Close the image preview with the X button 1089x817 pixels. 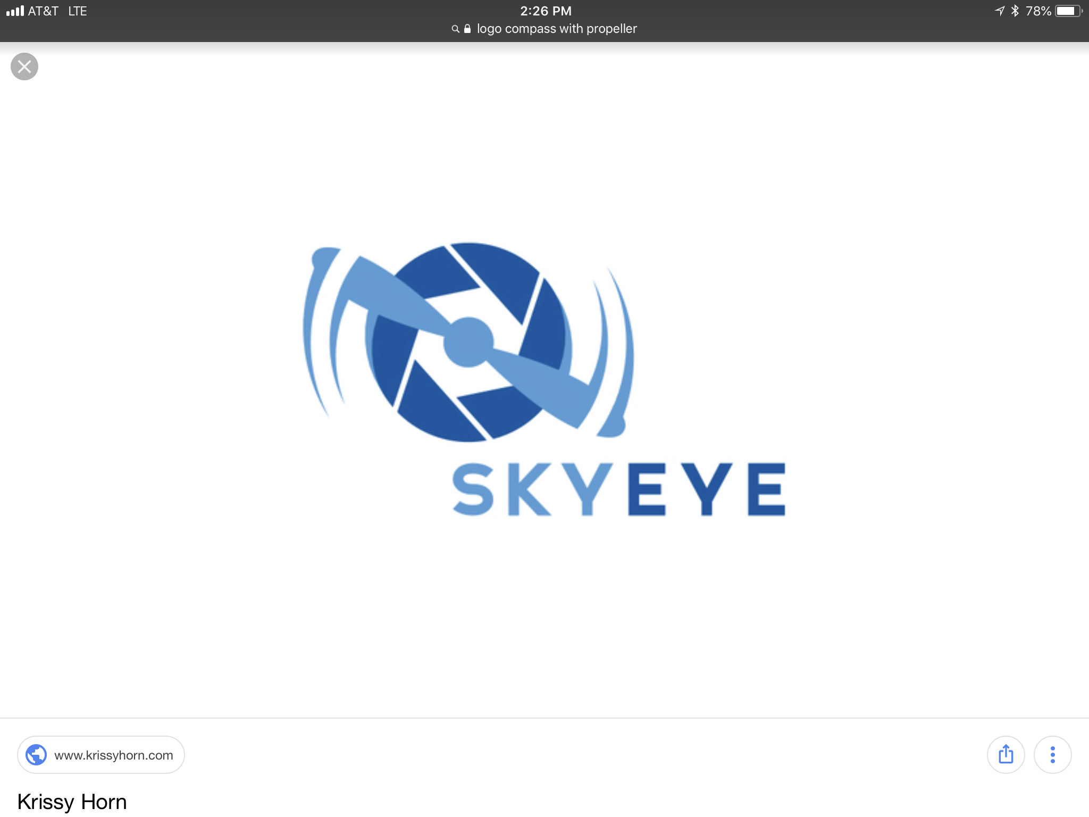point(24,67)
